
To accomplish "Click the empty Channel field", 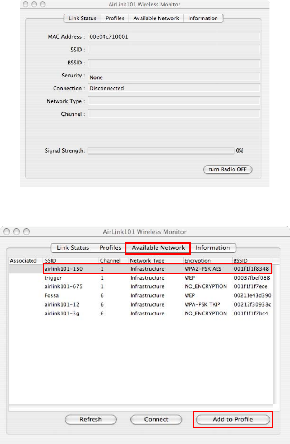I will click(174, 114).
